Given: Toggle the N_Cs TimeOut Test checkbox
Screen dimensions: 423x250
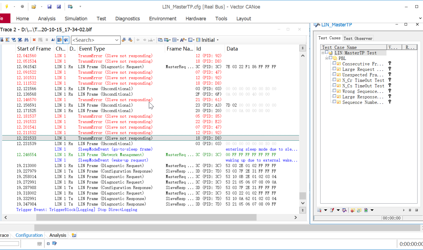Looking at the screenshot, I should (x=334, y=85).
